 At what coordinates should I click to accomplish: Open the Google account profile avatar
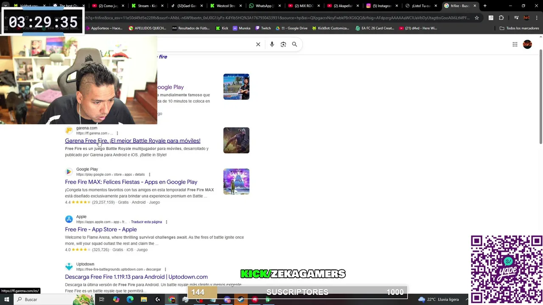(x=527, y=44)
